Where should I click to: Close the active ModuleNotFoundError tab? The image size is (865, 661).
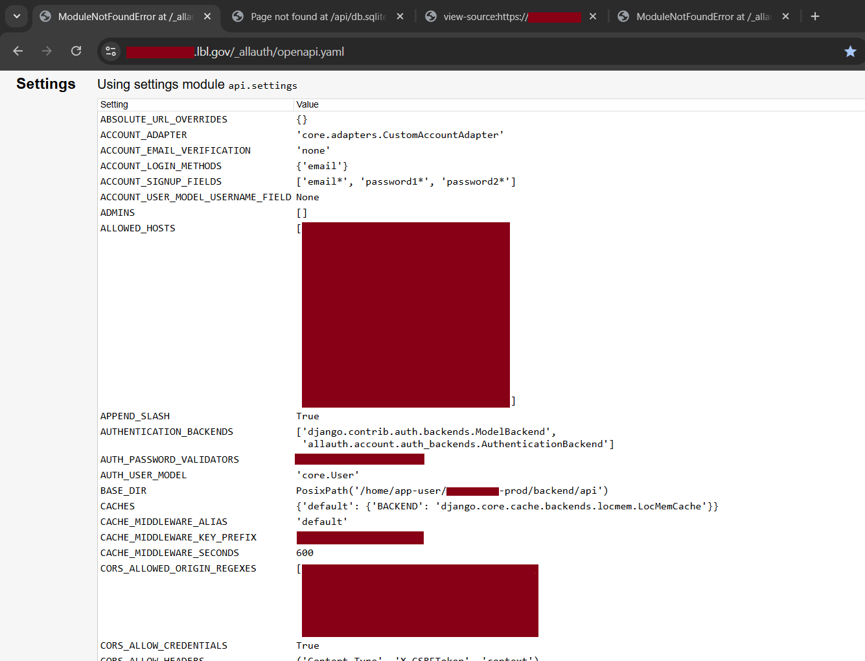[206, 17]
